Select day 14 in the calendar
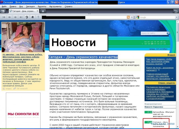This screenshot has height=129, width=179. 152,44
